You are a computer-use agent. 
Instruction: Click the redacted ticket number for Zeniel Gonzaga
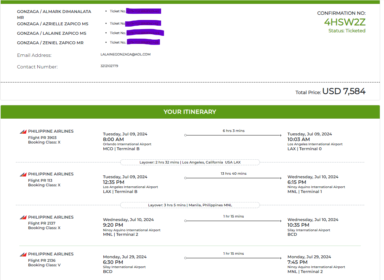(143, 42)
